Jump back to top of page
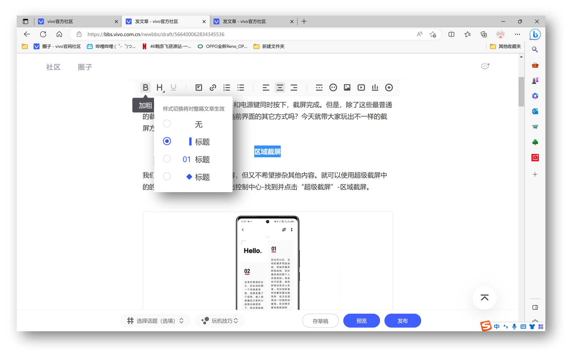This screenshot has width=565, height=350. 485,298
